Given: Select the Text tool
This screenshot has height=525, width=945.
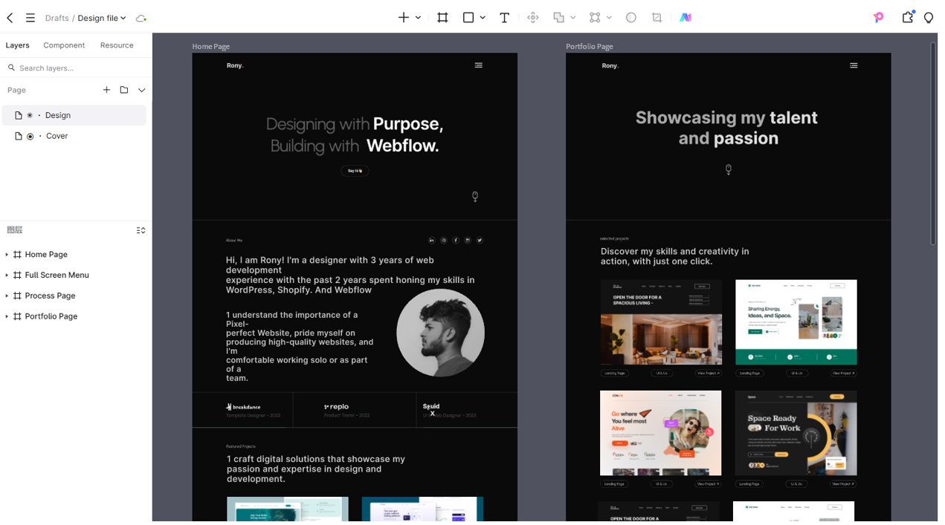Looking at the screenshot, I should tap(504, 17).
